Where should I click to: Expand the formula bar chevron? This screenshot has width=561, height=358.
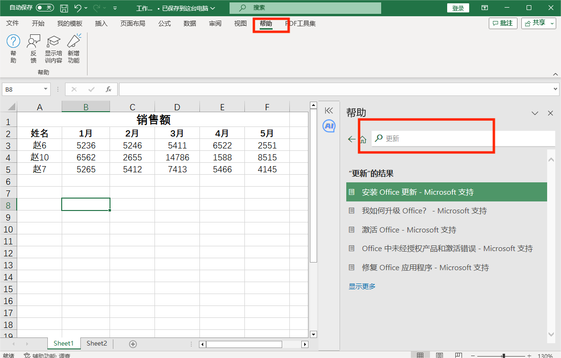click(x=555, y=89)
